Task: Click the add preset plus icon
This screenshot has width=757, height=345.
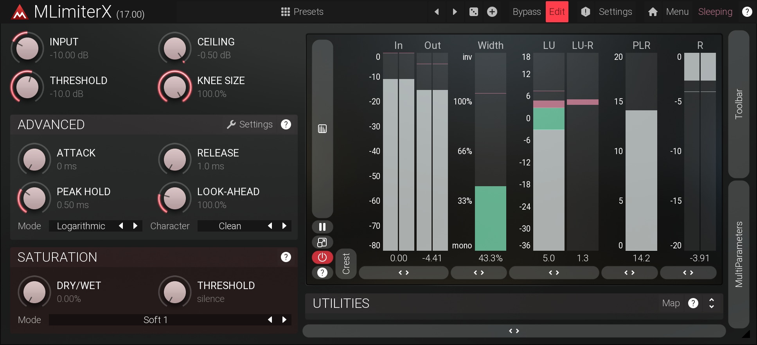Action: coord(492,12)
